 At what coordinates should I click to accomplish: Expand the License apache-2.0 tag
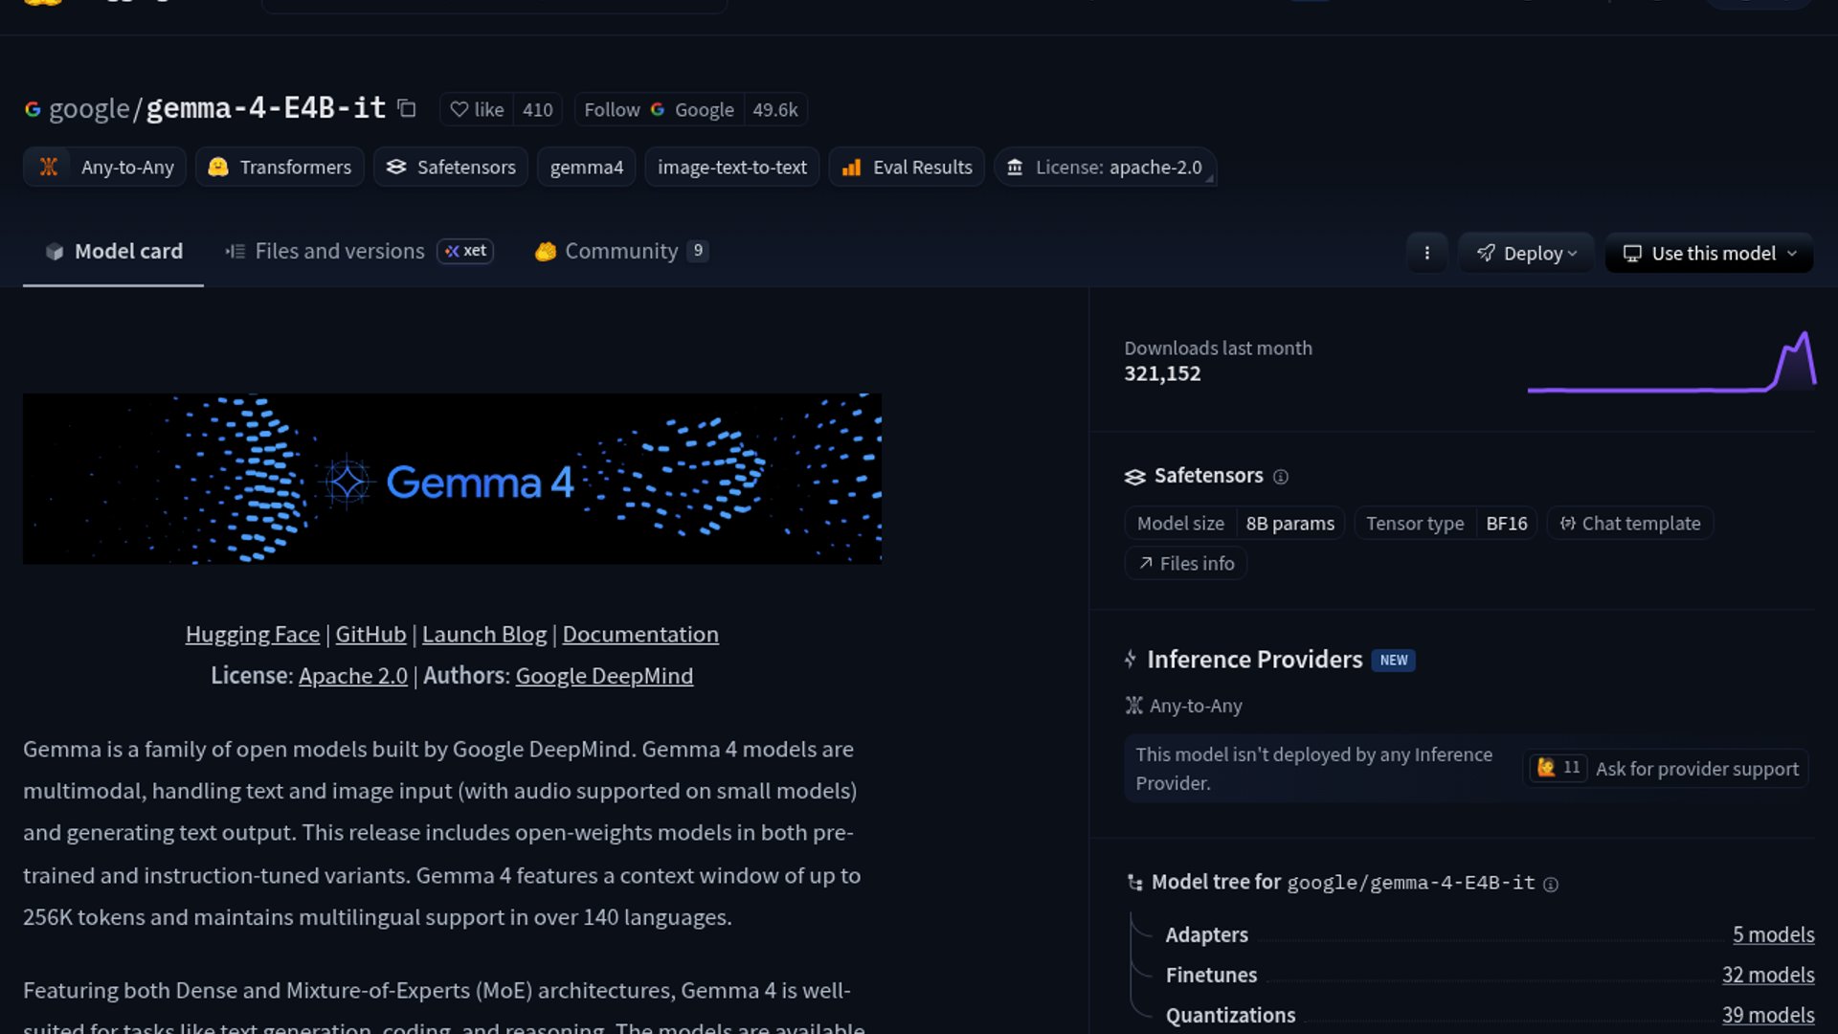(1106, 168)
